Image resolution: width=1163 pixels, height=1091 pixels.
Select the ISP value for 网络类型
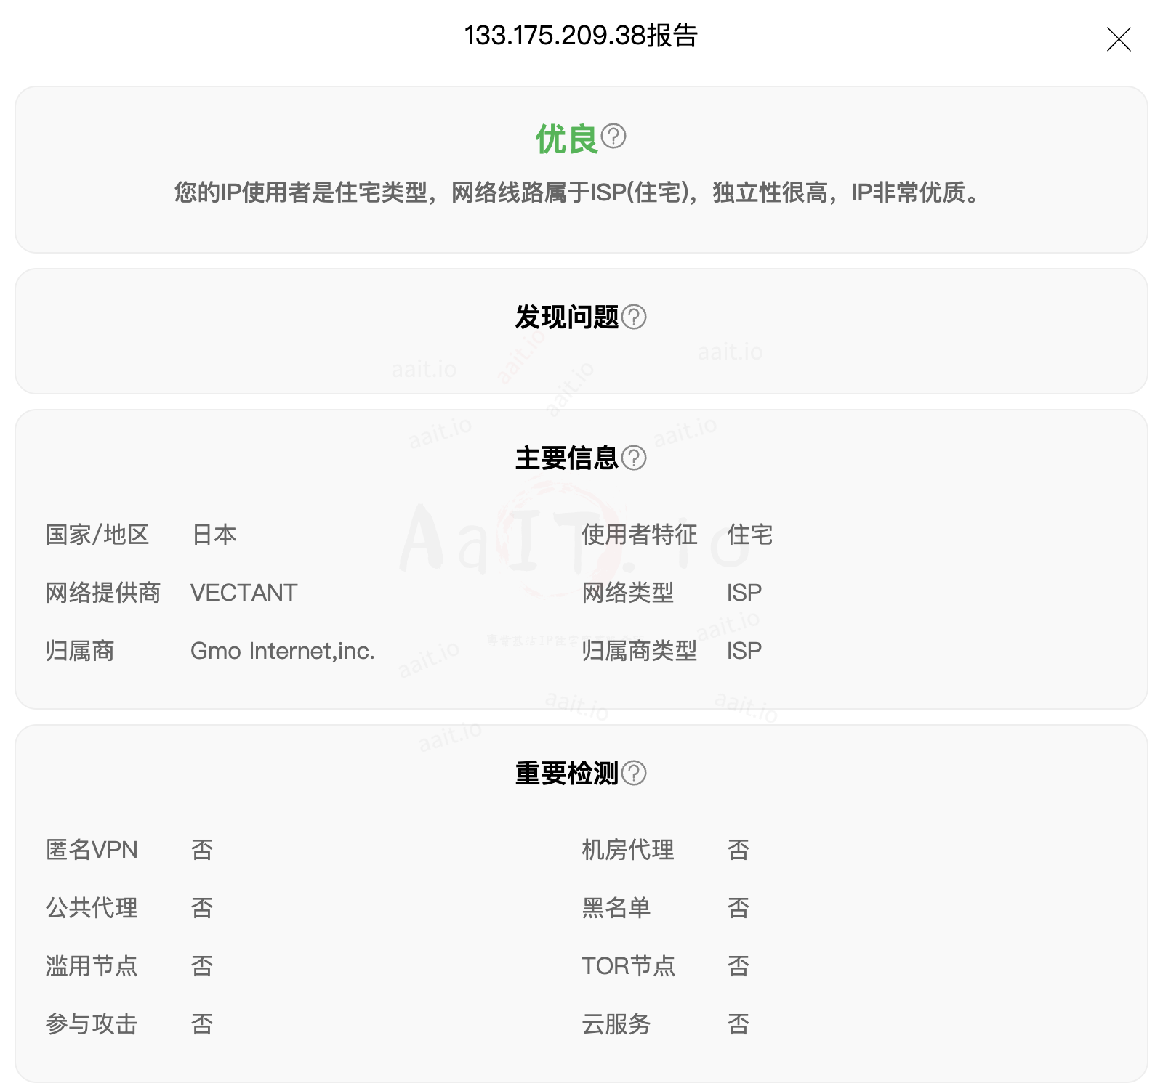point(744,593)
